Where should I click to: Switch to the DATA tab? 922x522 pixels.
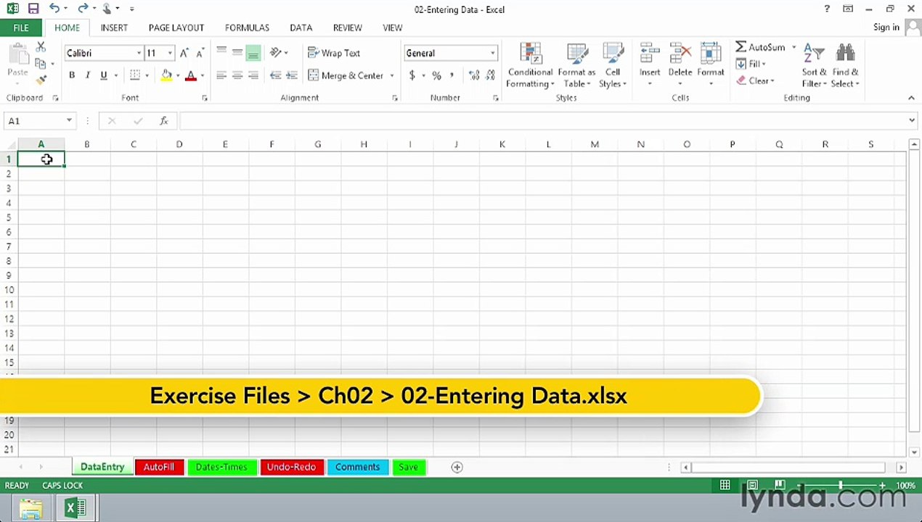(301, 28)
